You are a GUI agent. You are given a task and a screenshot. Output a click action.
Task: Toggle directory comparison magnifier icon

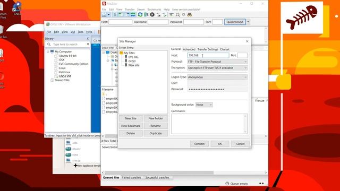(x=177, y=15)
